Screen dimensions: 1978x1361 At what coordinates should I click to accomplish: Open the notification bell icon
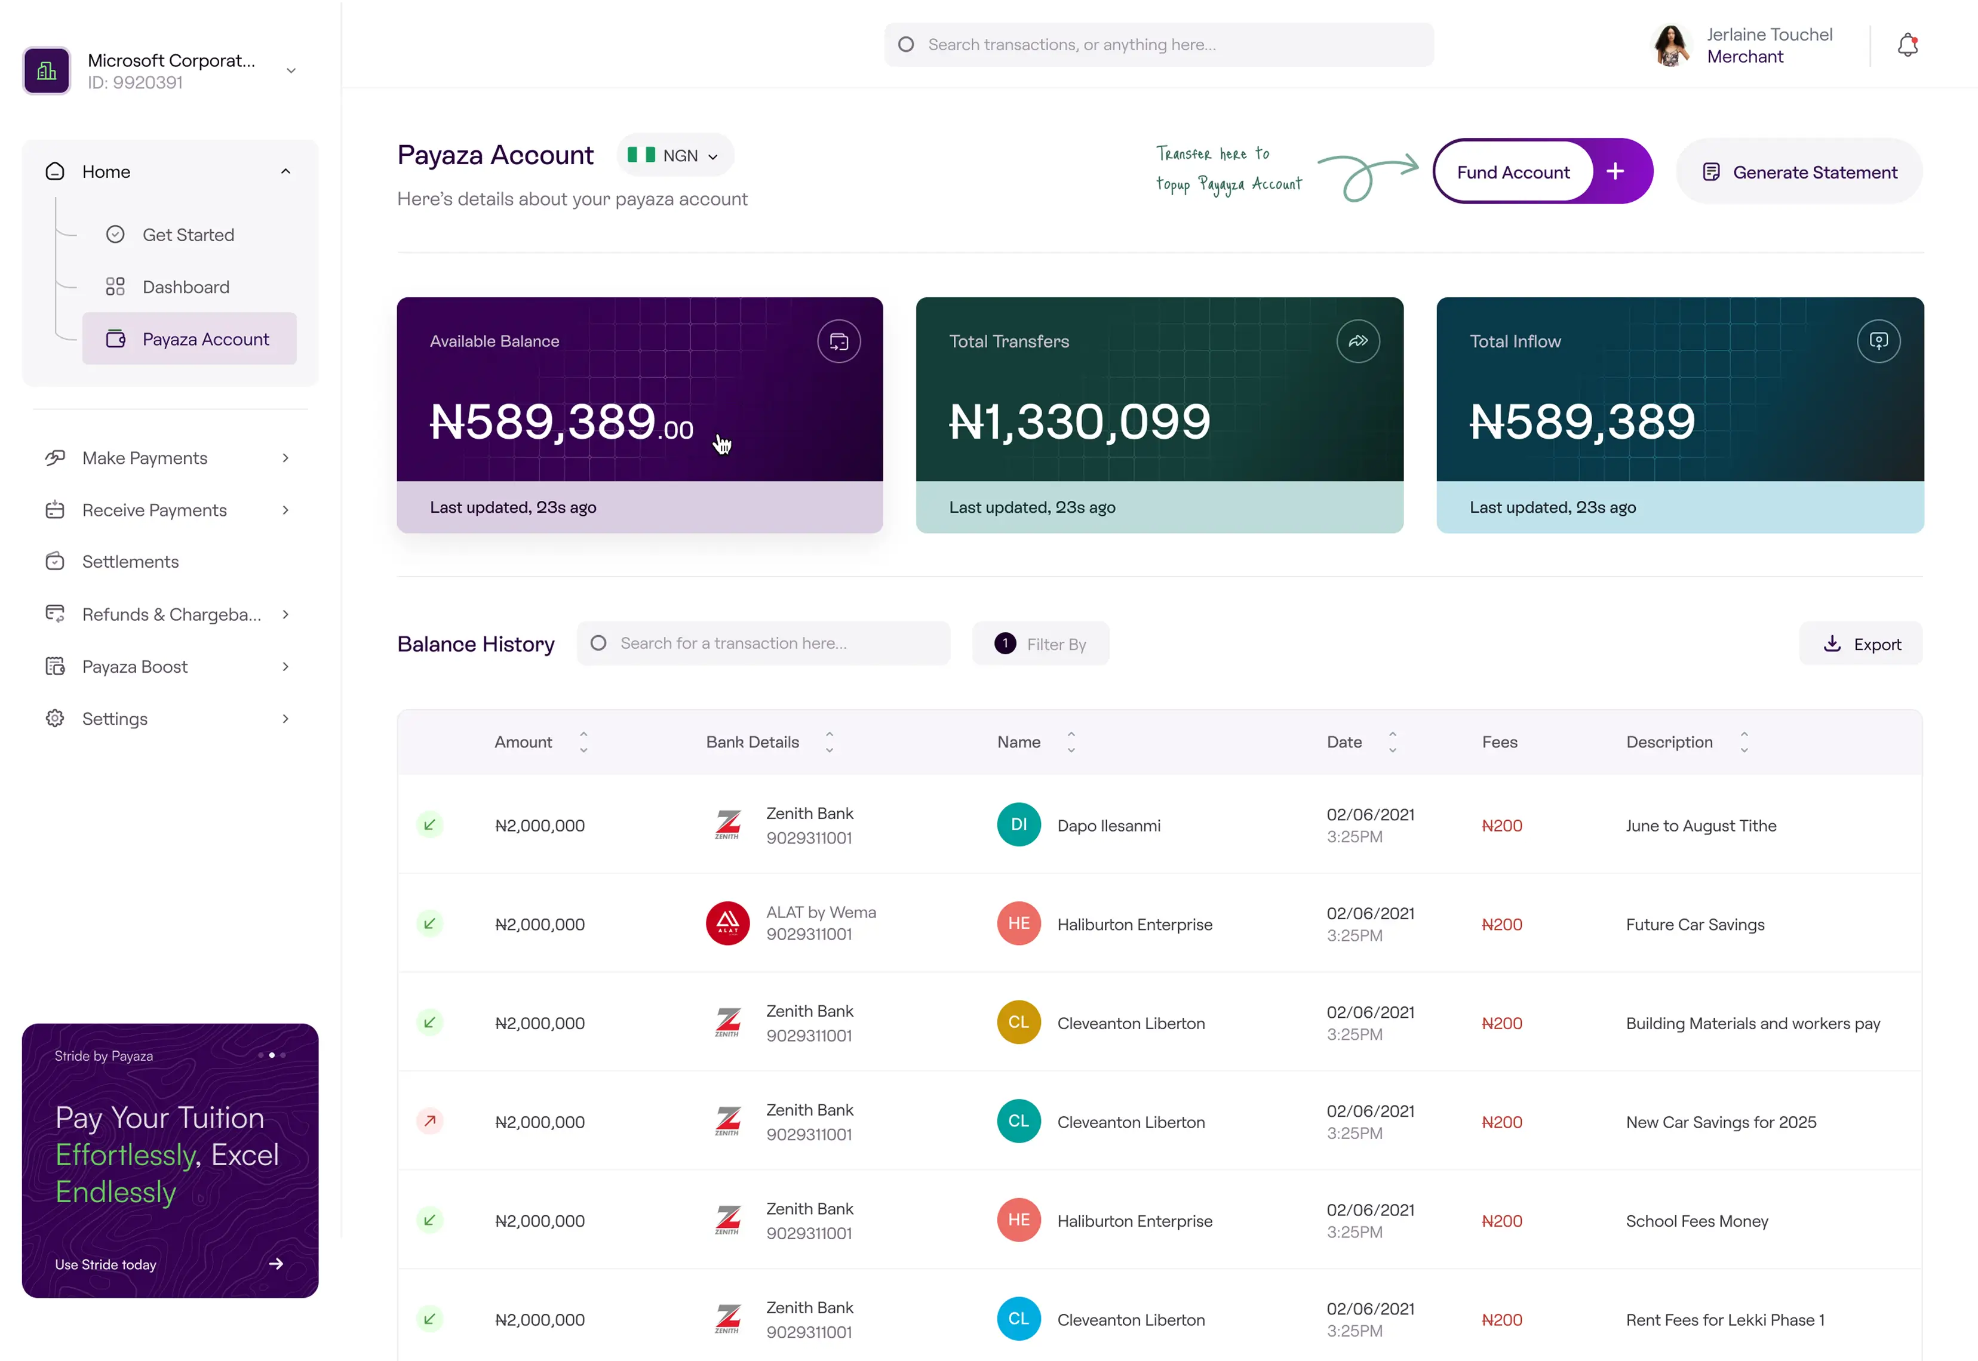pos(1907,45)
